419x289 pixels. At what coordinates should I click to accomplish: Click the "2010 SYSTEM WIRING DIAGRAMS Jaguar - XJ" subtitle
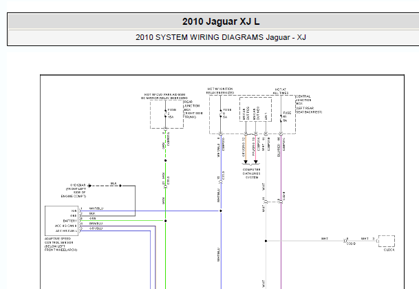coord(221,37)
